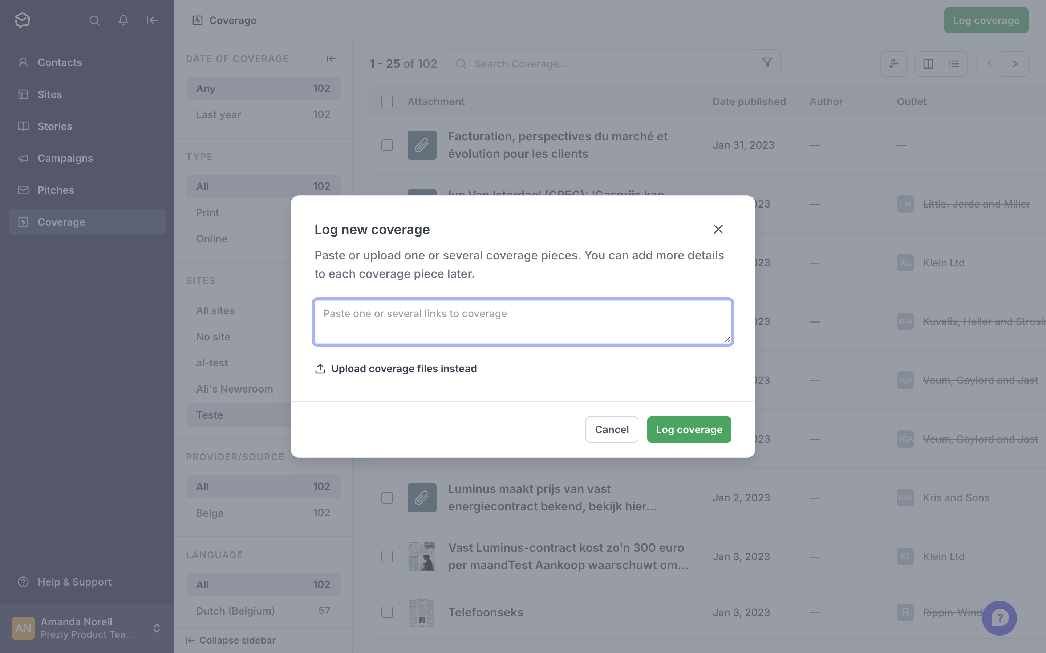Collapse main navigation arrow icon
The height and width of the screenshot is (653, 1046).
pyautogui.click(x=152, y=20)
